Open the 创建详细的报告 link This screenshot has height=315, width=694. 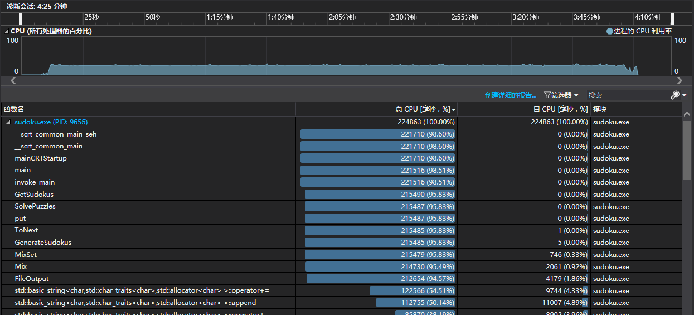[511, 95]
